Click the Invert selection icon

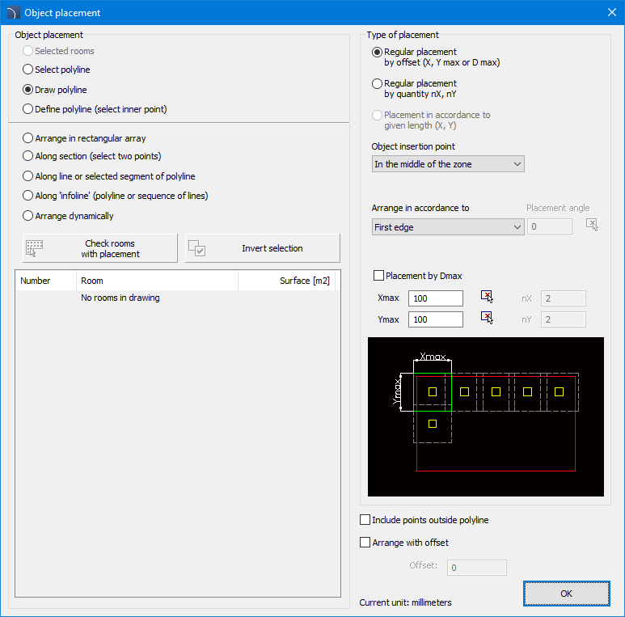[196, 248]
